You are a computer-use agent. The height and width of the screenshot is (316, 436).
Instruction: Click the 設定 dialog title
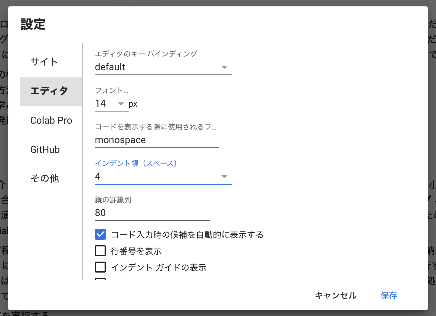[33, 24]
